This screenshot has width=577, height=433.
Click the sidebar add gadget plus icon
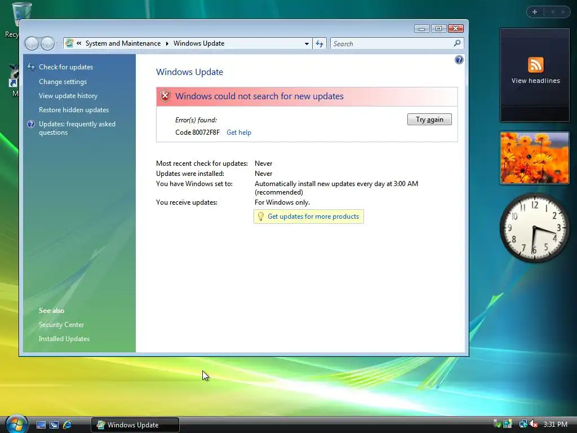(535, 12)
